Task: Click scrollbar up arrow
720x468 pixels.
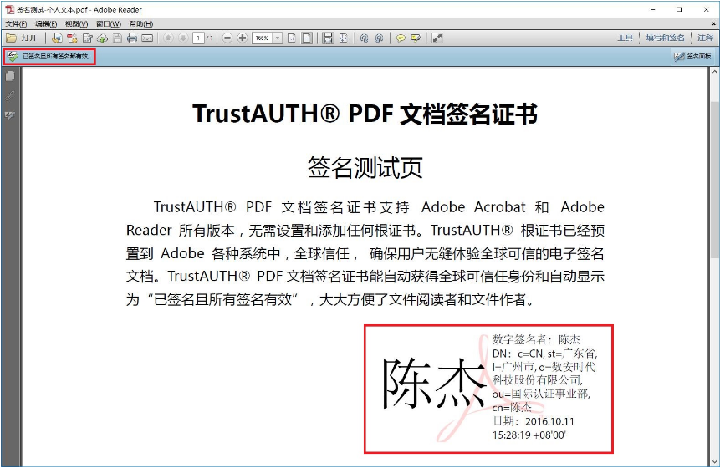Action: click(714, 72)
